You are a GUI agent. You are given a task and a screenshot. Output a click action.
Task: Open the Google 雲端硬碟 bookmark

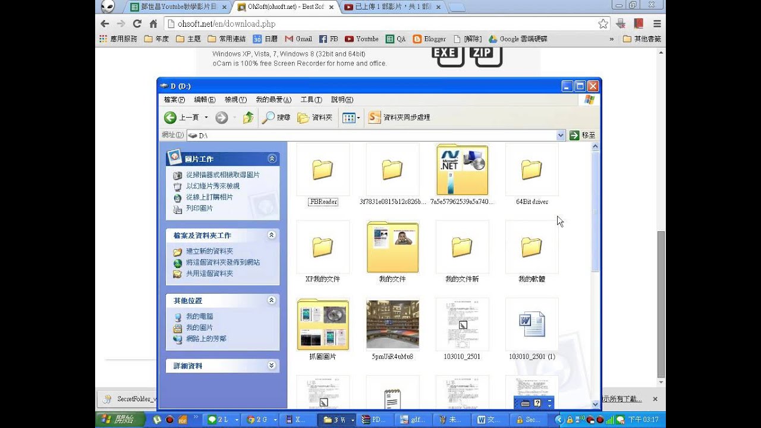518,39
